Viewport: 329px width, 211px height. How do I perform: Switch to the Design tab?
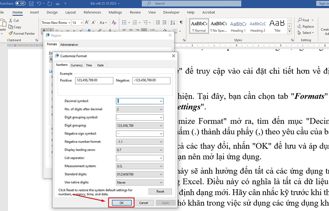tap(52, 12)
